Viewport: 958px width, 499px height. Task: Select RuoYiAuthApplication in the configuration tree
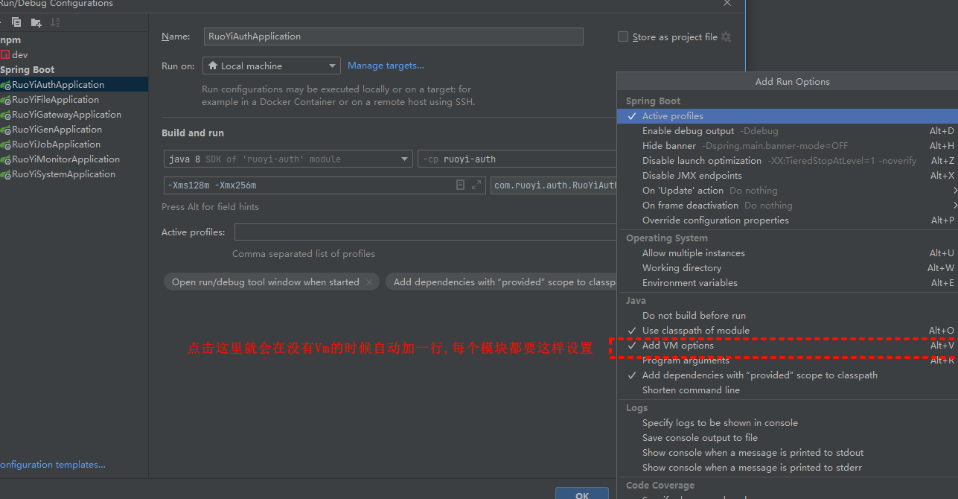pyautogui.click(x=74, y=85)
